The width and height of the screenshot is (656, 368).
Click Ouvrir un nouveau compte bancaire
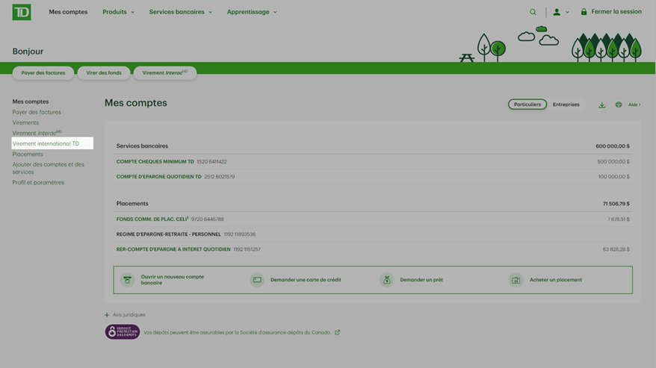(173, 280)
